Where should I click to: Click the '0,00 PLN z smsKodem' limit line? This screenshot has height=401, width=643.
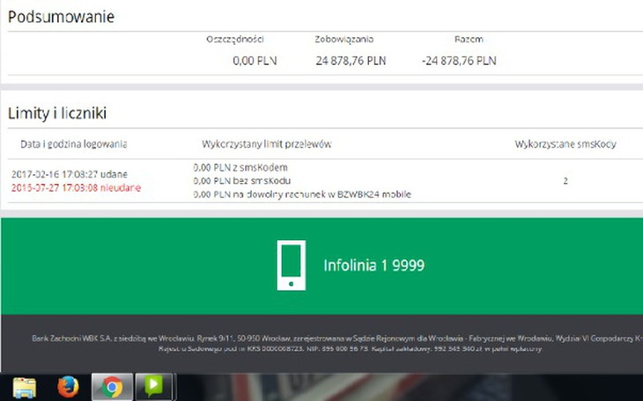240,167
